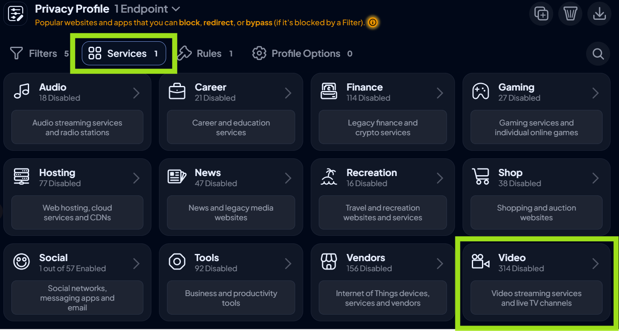Click the info icon beside the description

coord(372,23)
